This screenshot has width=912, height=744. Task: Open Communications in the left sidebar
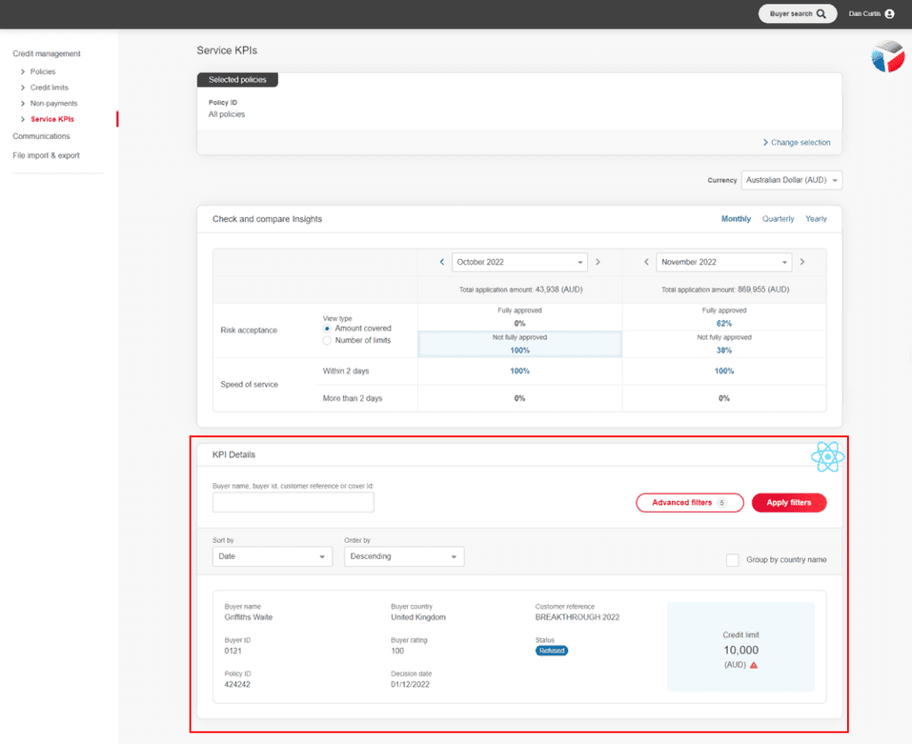pyautogui.click(x=40, y=136)
